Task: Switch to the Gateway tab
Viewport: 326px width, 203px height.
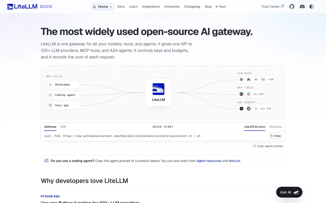Action: [50, 127]
